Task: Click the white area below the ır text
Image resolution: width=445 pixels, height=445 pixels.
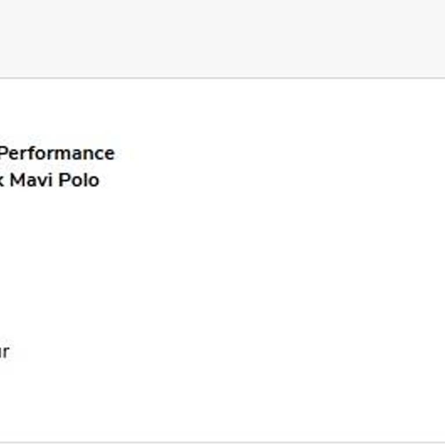Action: [222, 400]
